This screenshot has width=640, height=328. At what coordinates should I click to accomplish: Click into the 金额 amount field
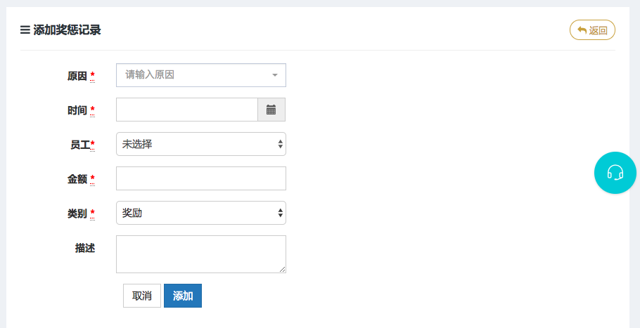click(x=201, y=178)
